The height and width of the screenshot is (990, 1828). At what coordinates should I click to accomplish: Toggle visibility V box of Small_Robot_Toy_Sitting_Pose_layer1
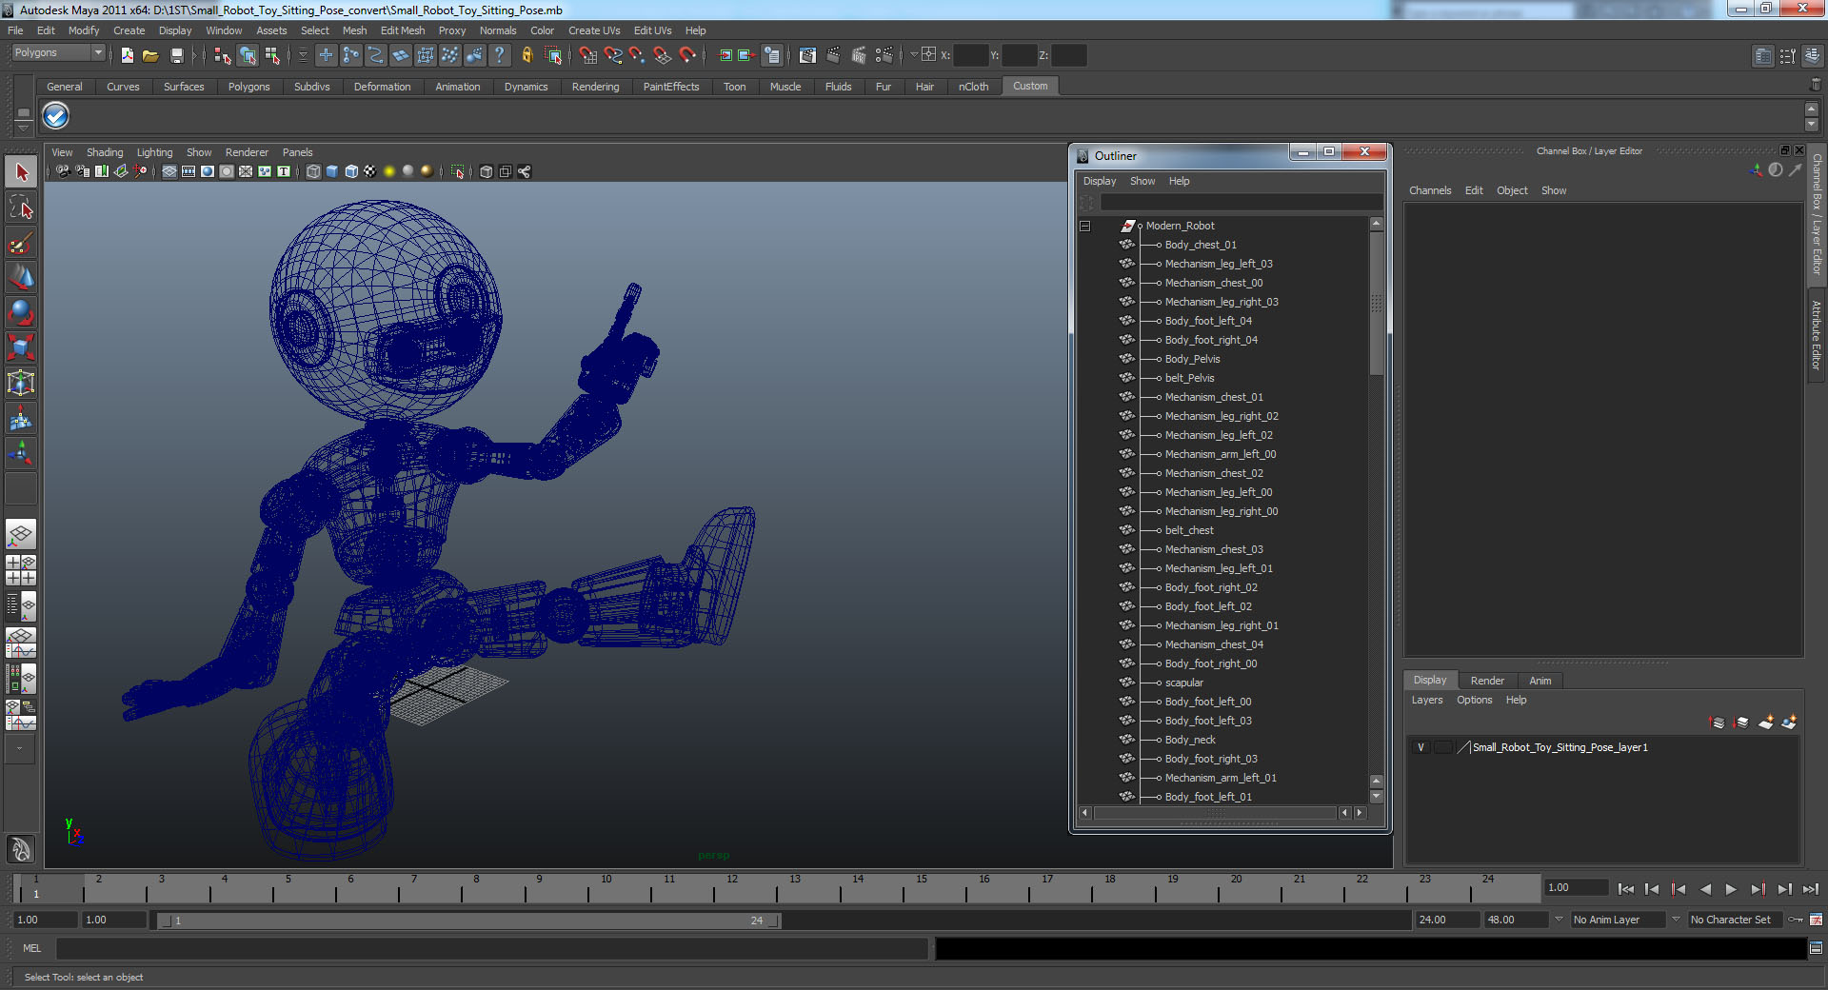[1421, 747]
